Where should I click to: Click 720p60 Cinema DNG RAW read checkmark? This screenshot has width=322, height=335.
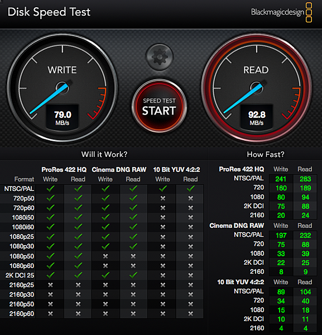coord(133,208)
